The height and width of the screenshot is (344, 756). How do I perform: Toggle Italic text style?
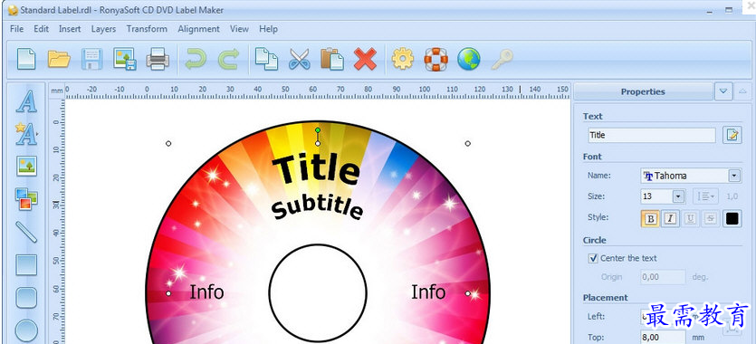pos(670,219)
